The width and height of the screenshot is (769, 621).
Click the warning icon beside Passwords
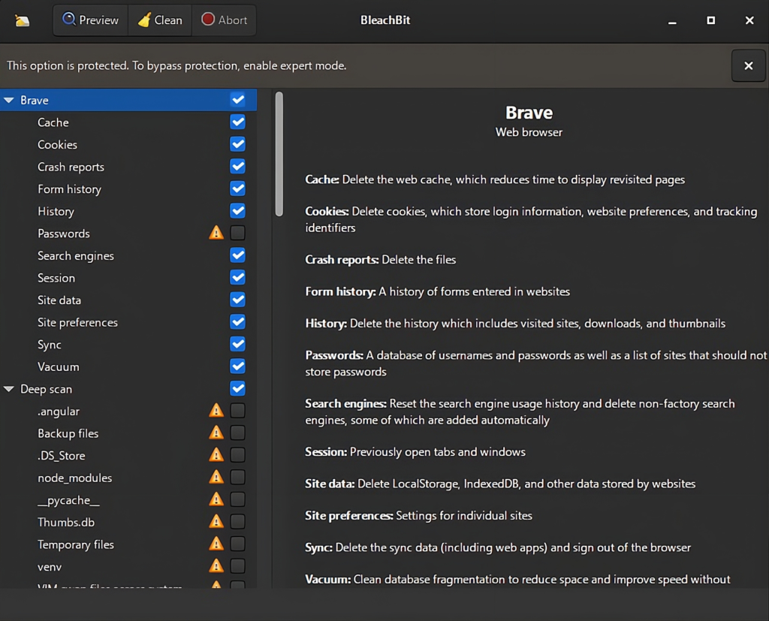(216, 233)
